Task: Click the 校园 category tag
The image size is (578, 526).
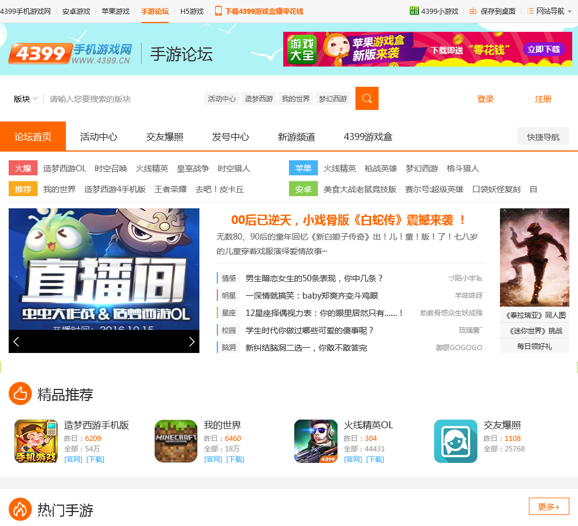Action: tap(228, 330)
